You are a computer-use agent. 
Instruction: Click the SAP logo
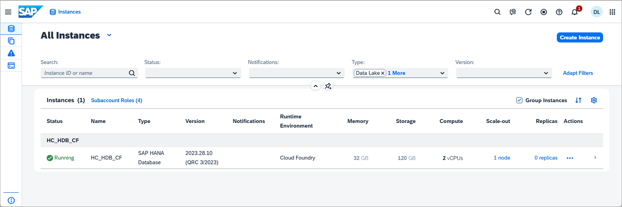tap(31, 12)
